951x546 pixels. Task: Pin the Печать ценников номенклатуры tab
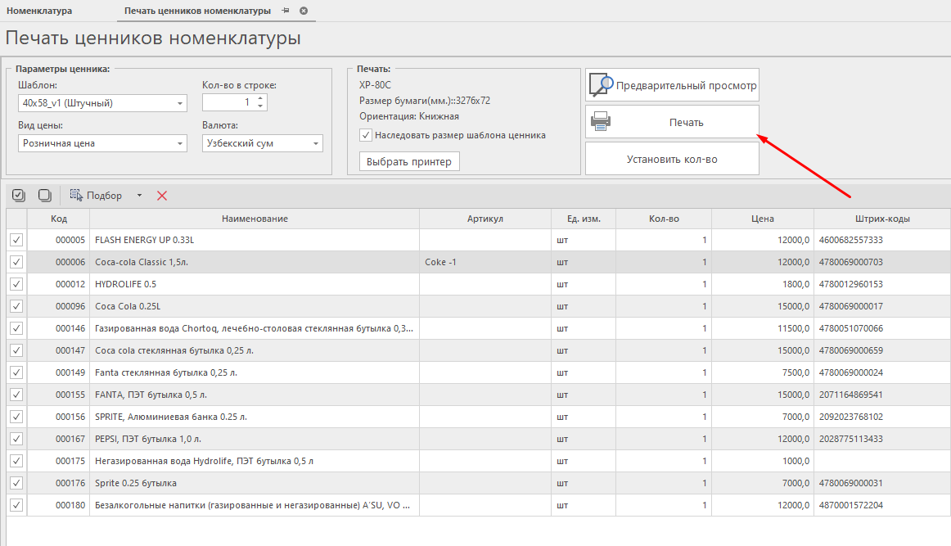[286, 11]
